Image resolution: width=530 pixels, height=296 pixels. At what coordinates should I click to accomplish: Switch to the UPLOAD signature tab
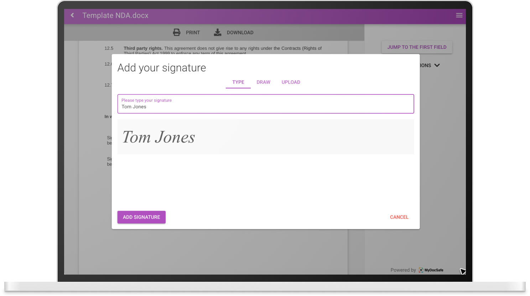coord(291,82)
